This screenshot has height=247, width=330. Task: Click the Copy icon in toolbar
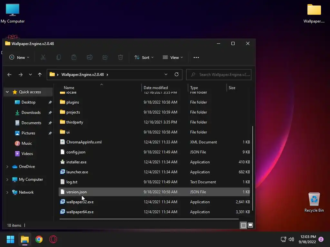59,57
